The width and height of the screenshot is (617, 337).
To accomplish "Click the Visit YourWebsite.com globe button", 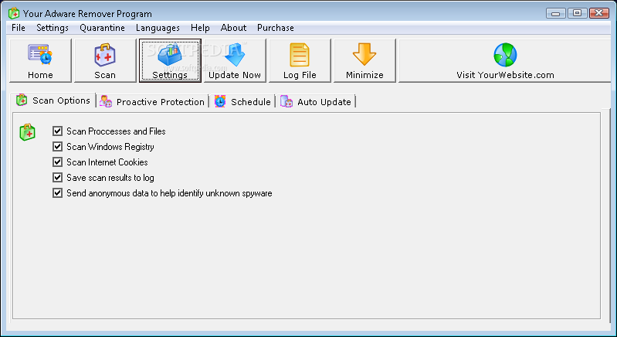I will click(505, 60).
